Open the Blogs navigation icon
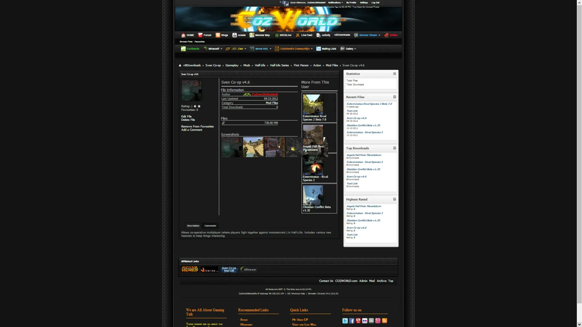The height and width of the screenshot is (327, 582). pyautogui.click(x=218, y=35)
